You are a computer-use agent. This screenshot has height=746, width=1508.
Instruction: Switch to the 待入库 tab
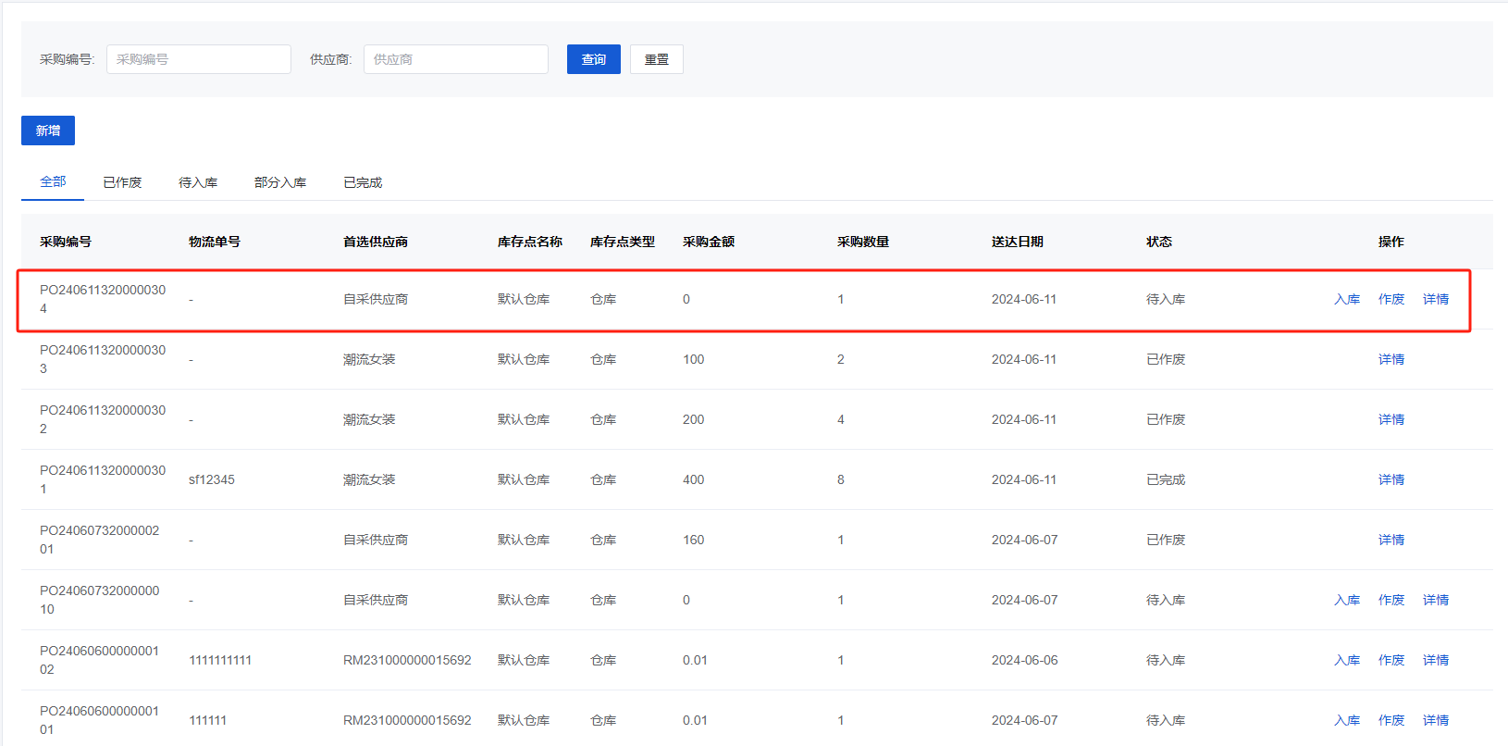click(x=198, y=182)
